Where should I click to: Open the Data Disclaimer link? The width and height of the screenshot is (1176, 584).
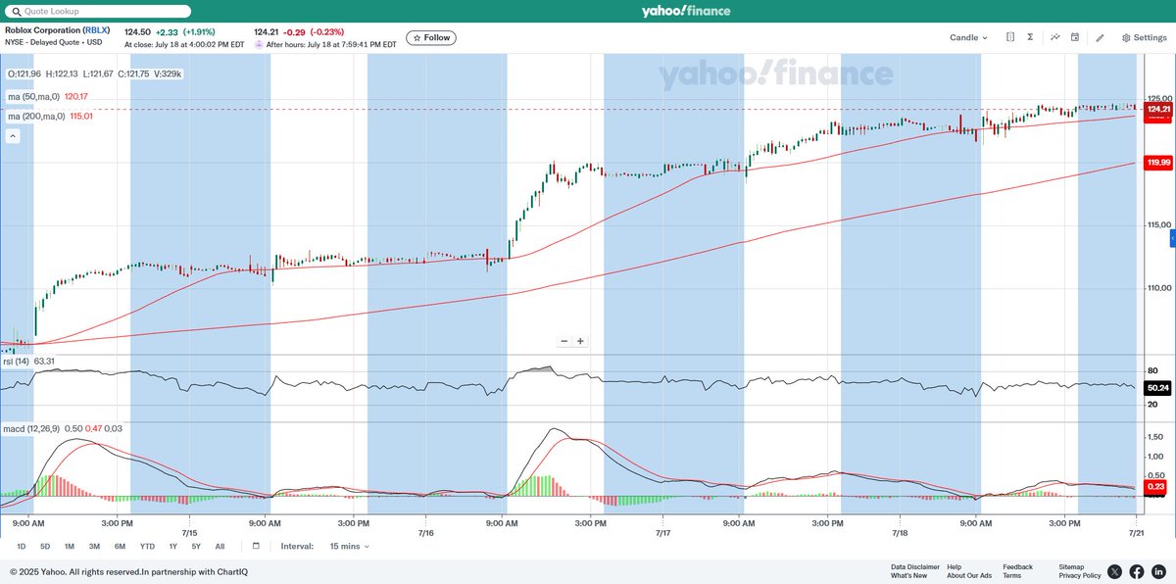click(915, 566)
